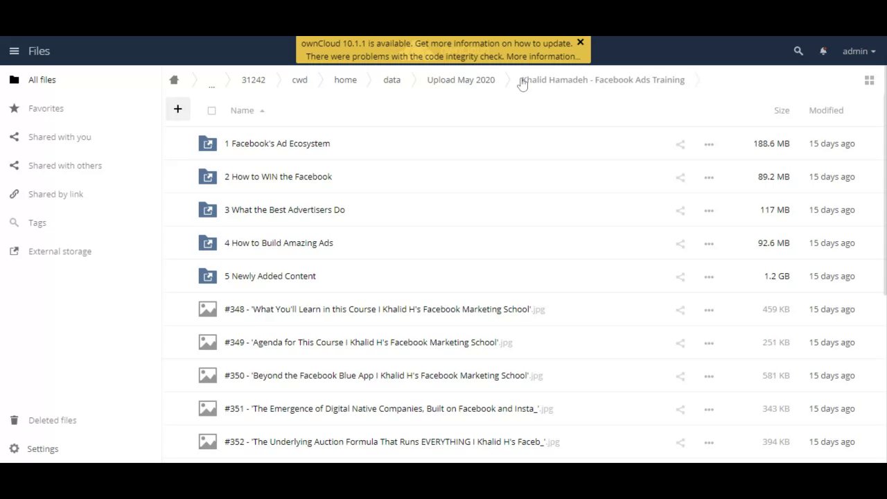This screenshot has width=887, height=499.
Task: Sort files by Modified column
Action: click(x=826, y=110)
